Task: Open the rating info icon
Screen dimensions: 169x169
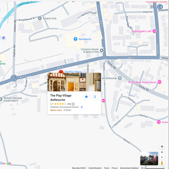Action: click(73, 104)
